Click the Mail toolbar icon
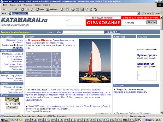Image resolution: width=163 pixels, height=122 pixels. point(67,9)
